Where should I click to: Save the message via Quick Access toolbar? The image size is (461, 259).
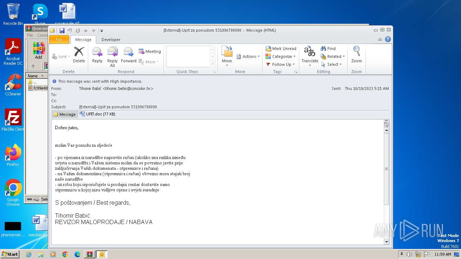[62, 31]
